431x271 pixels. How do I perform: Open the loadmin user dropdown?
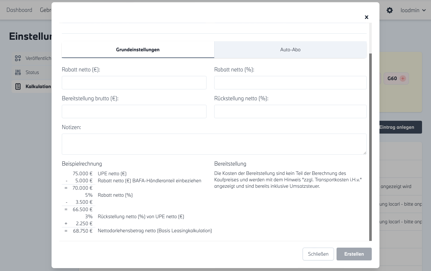pyautogui.click(x=413, y=10)
